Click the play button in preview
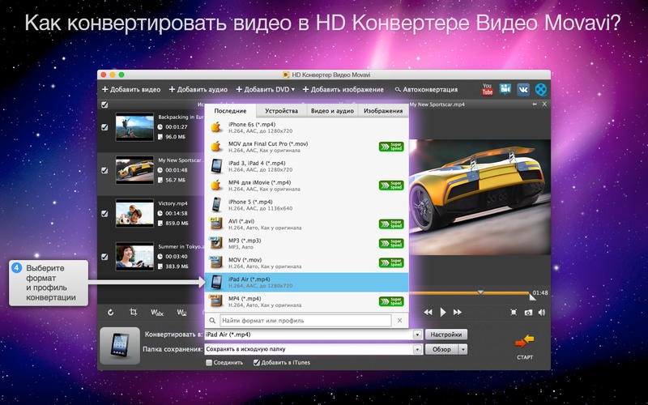This screenshot has height=405, width=648. [443, 313]
